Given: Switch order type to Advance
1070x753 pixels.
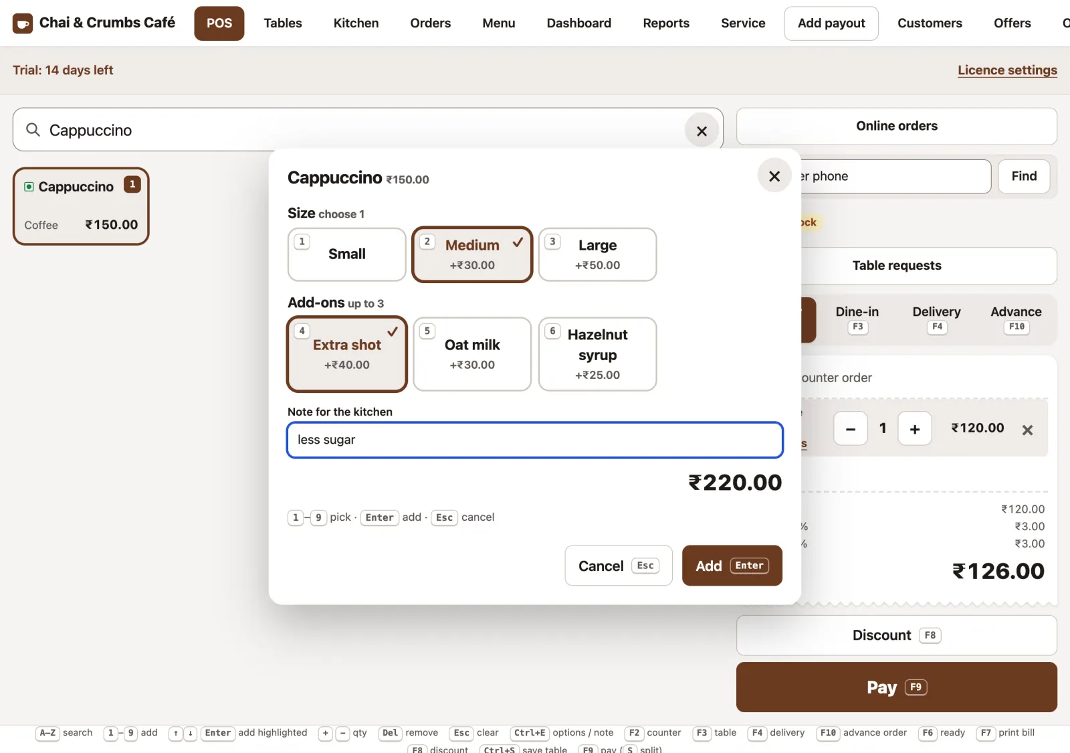Looking at the screenshot, I should [1016, 319].
